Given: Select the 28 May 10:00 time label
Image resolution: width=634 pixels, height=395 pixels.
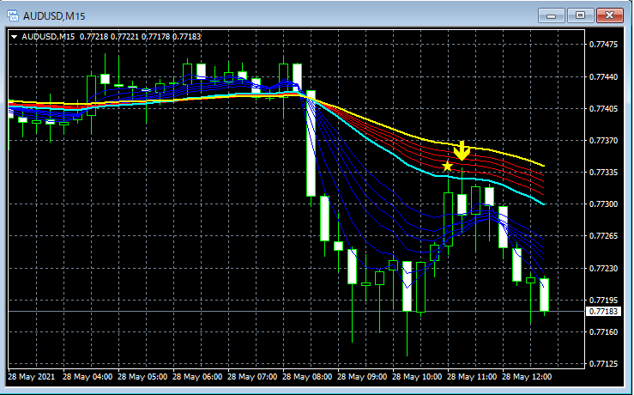Looking at the screenshot, I should pos(417,377).
